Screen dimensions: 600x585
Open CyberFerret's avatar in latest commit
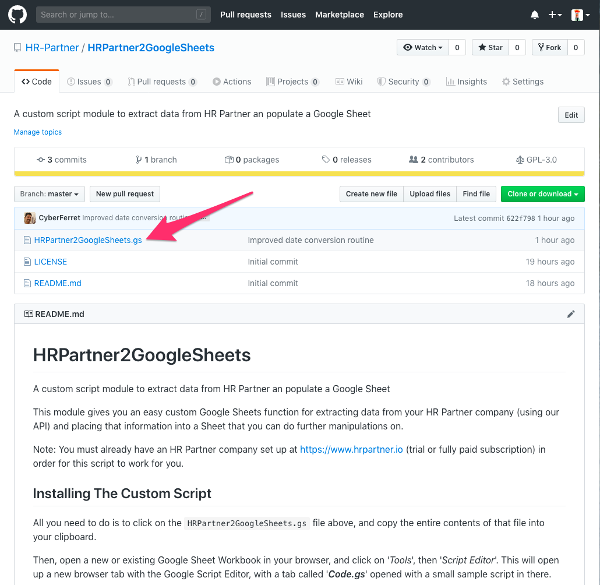(30, 218)
